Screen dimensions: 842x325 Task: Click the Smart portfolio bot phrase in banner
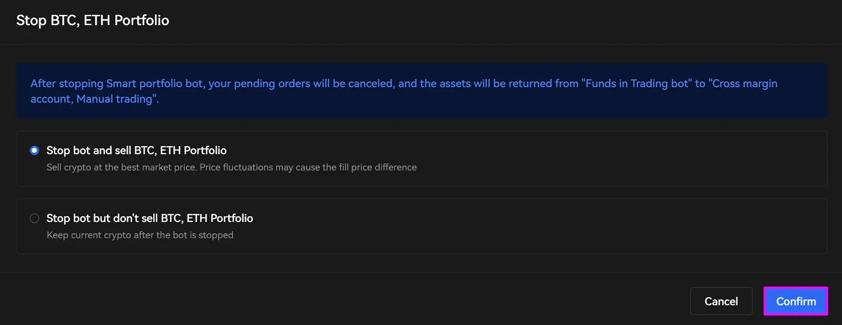tap(155, 83)
